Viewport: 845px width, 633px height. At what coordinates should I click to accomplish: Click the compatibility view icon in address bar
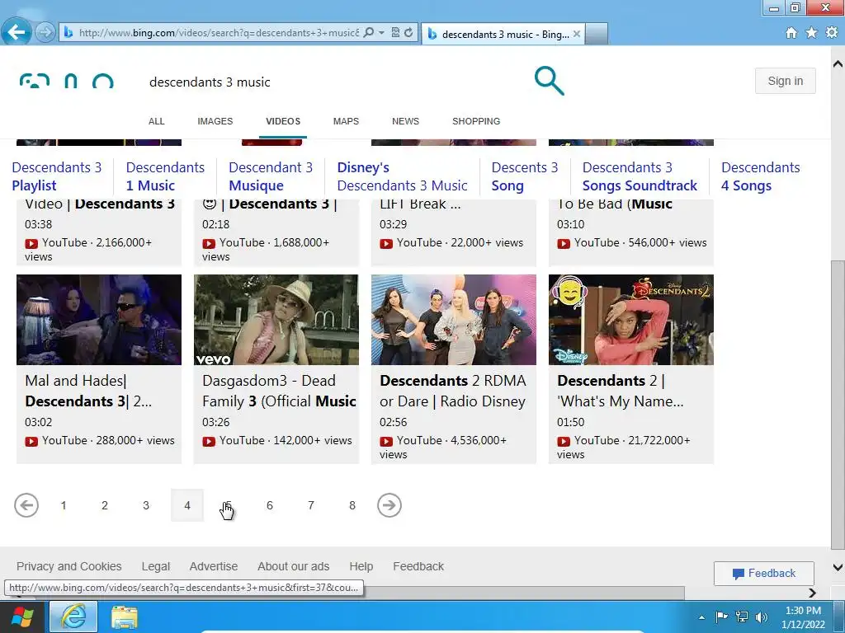point(395,33)
